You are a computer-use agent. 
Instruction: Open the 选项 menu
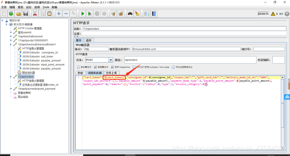(37, 7)
